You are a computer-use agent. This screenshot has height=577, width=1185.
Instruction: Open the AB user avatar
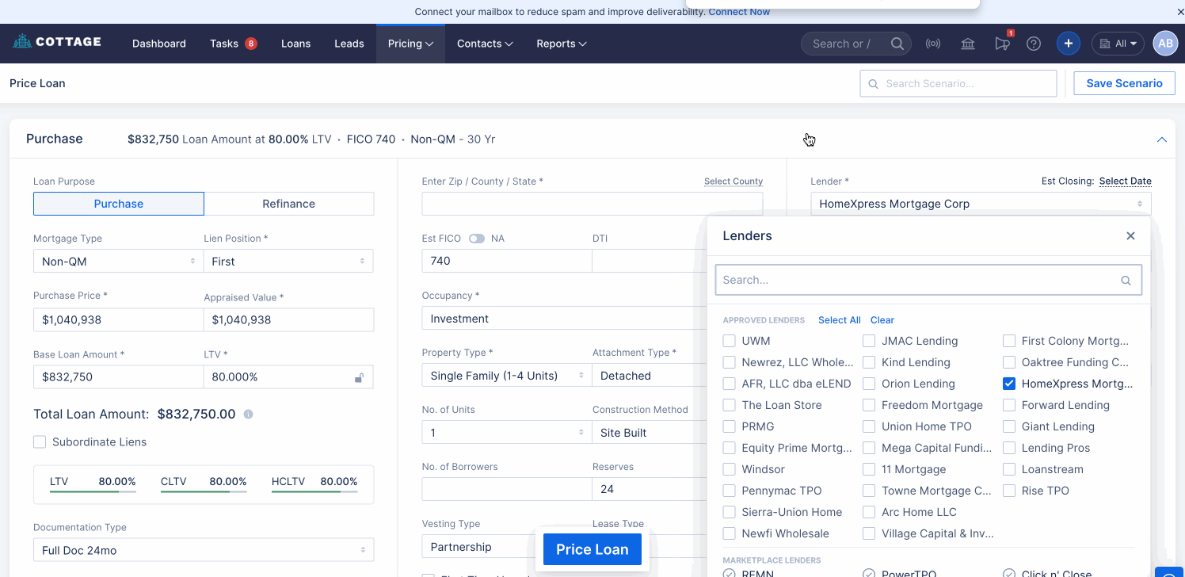[x=1165, y=44]
